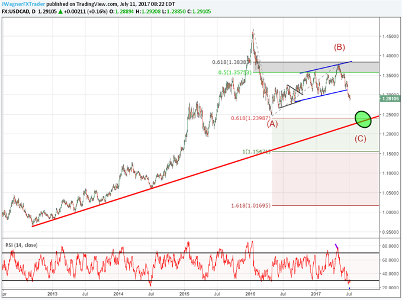Click the 60.0000 RSI axis label
Viewport: 402px width, 300px height.
(391, 260)
